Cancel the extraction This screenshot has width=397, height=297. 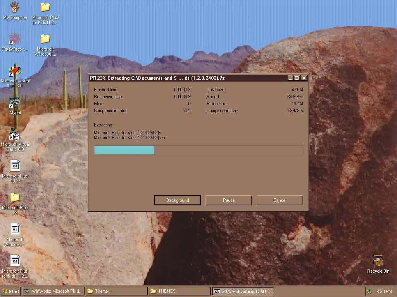pyautogui.click(x=280, y=200)
